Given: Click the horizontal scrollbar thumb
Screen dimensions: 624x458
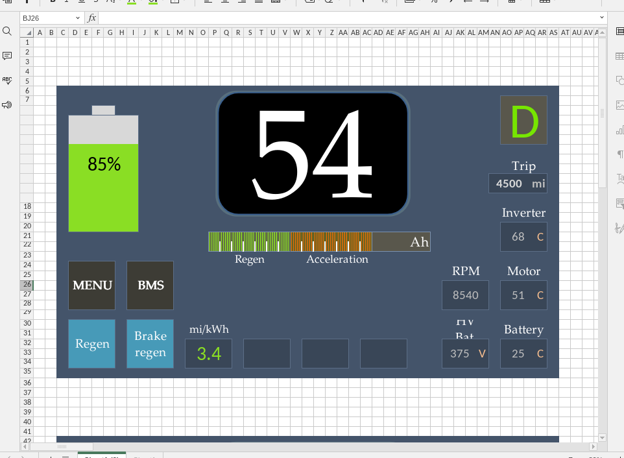Looking at the screenshot, I should point(62,446).
